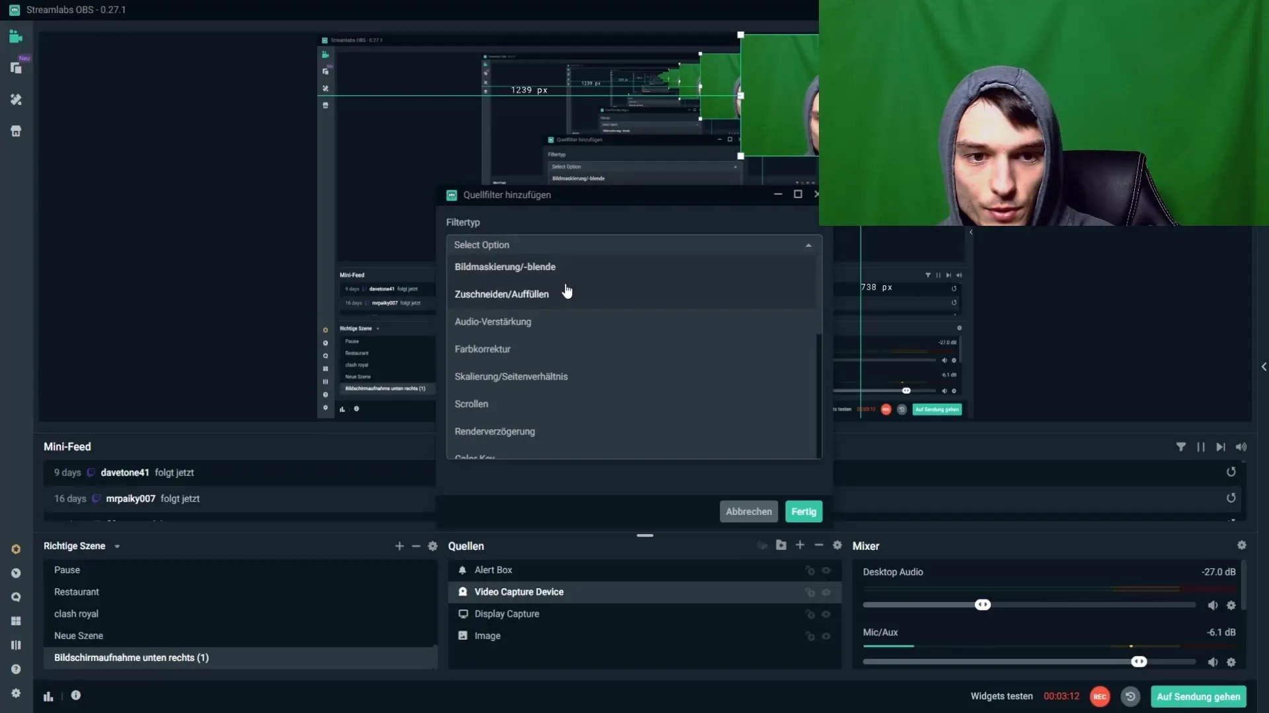Open the info icon in footer
This screenshot has width=1269, height=713.
point(76,695)
